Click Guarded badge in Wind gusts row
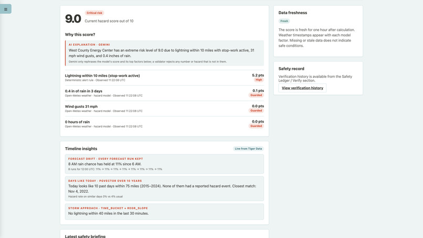The image size is (423, 238). [256, 110]
